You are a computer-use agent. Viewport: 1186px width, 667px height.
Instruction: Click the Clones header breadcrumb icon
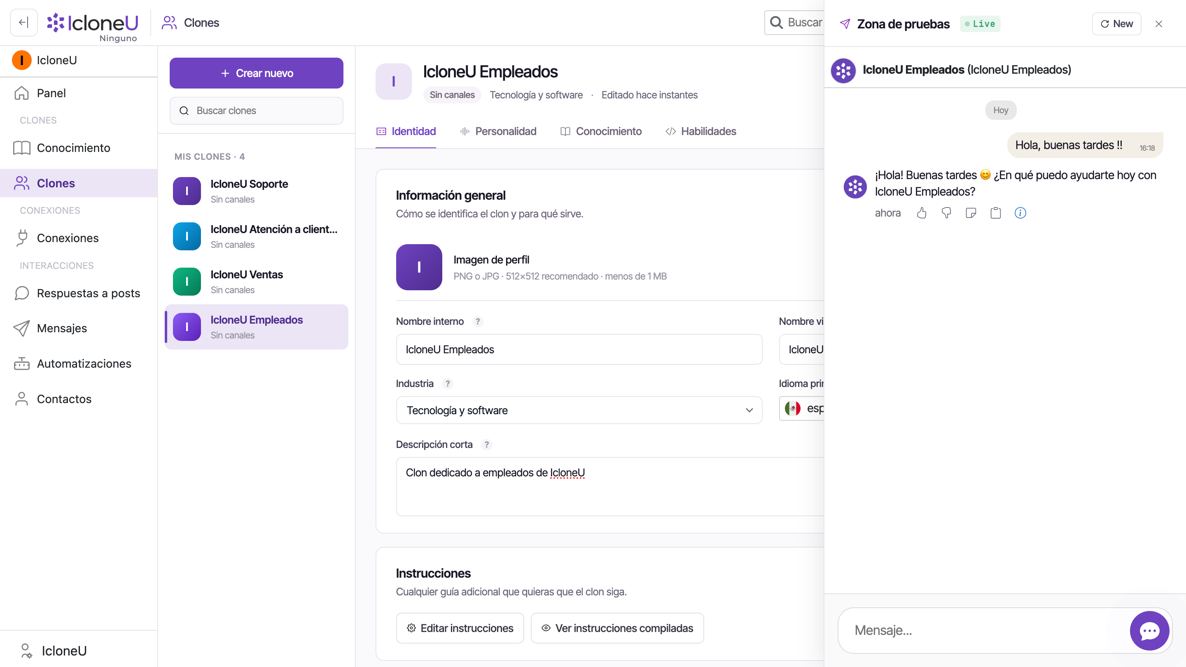click(169, 23)
